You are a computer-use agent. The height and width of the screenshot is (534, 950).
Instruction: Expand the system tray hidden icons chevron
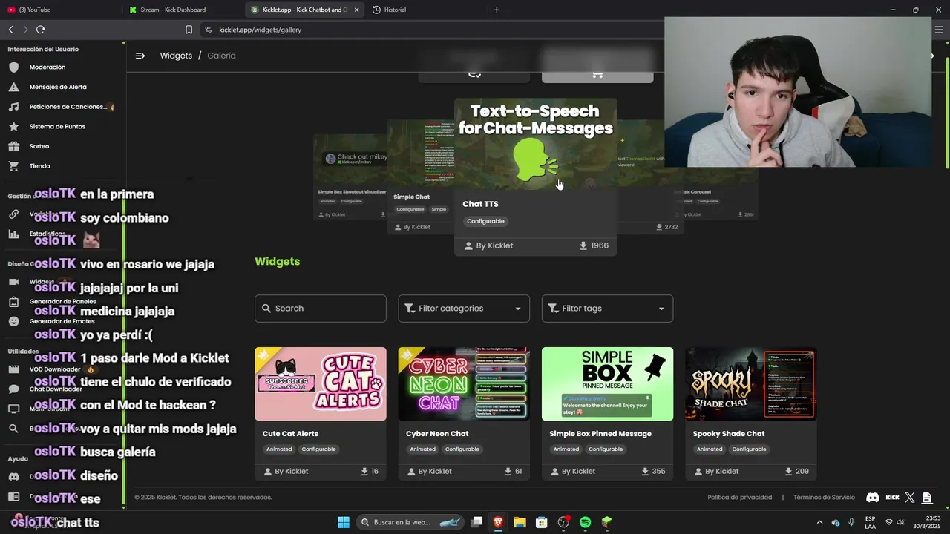click(819, 523)
